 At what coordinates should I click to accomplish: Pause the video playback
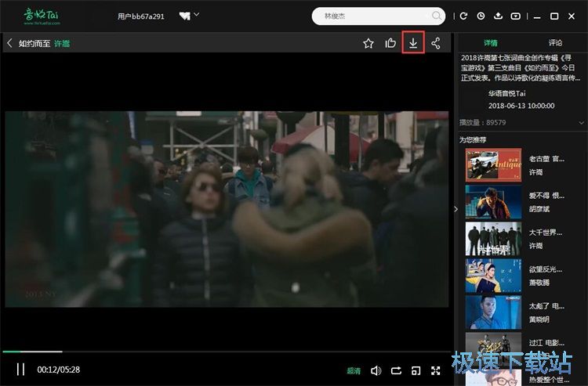coord(20,370)
